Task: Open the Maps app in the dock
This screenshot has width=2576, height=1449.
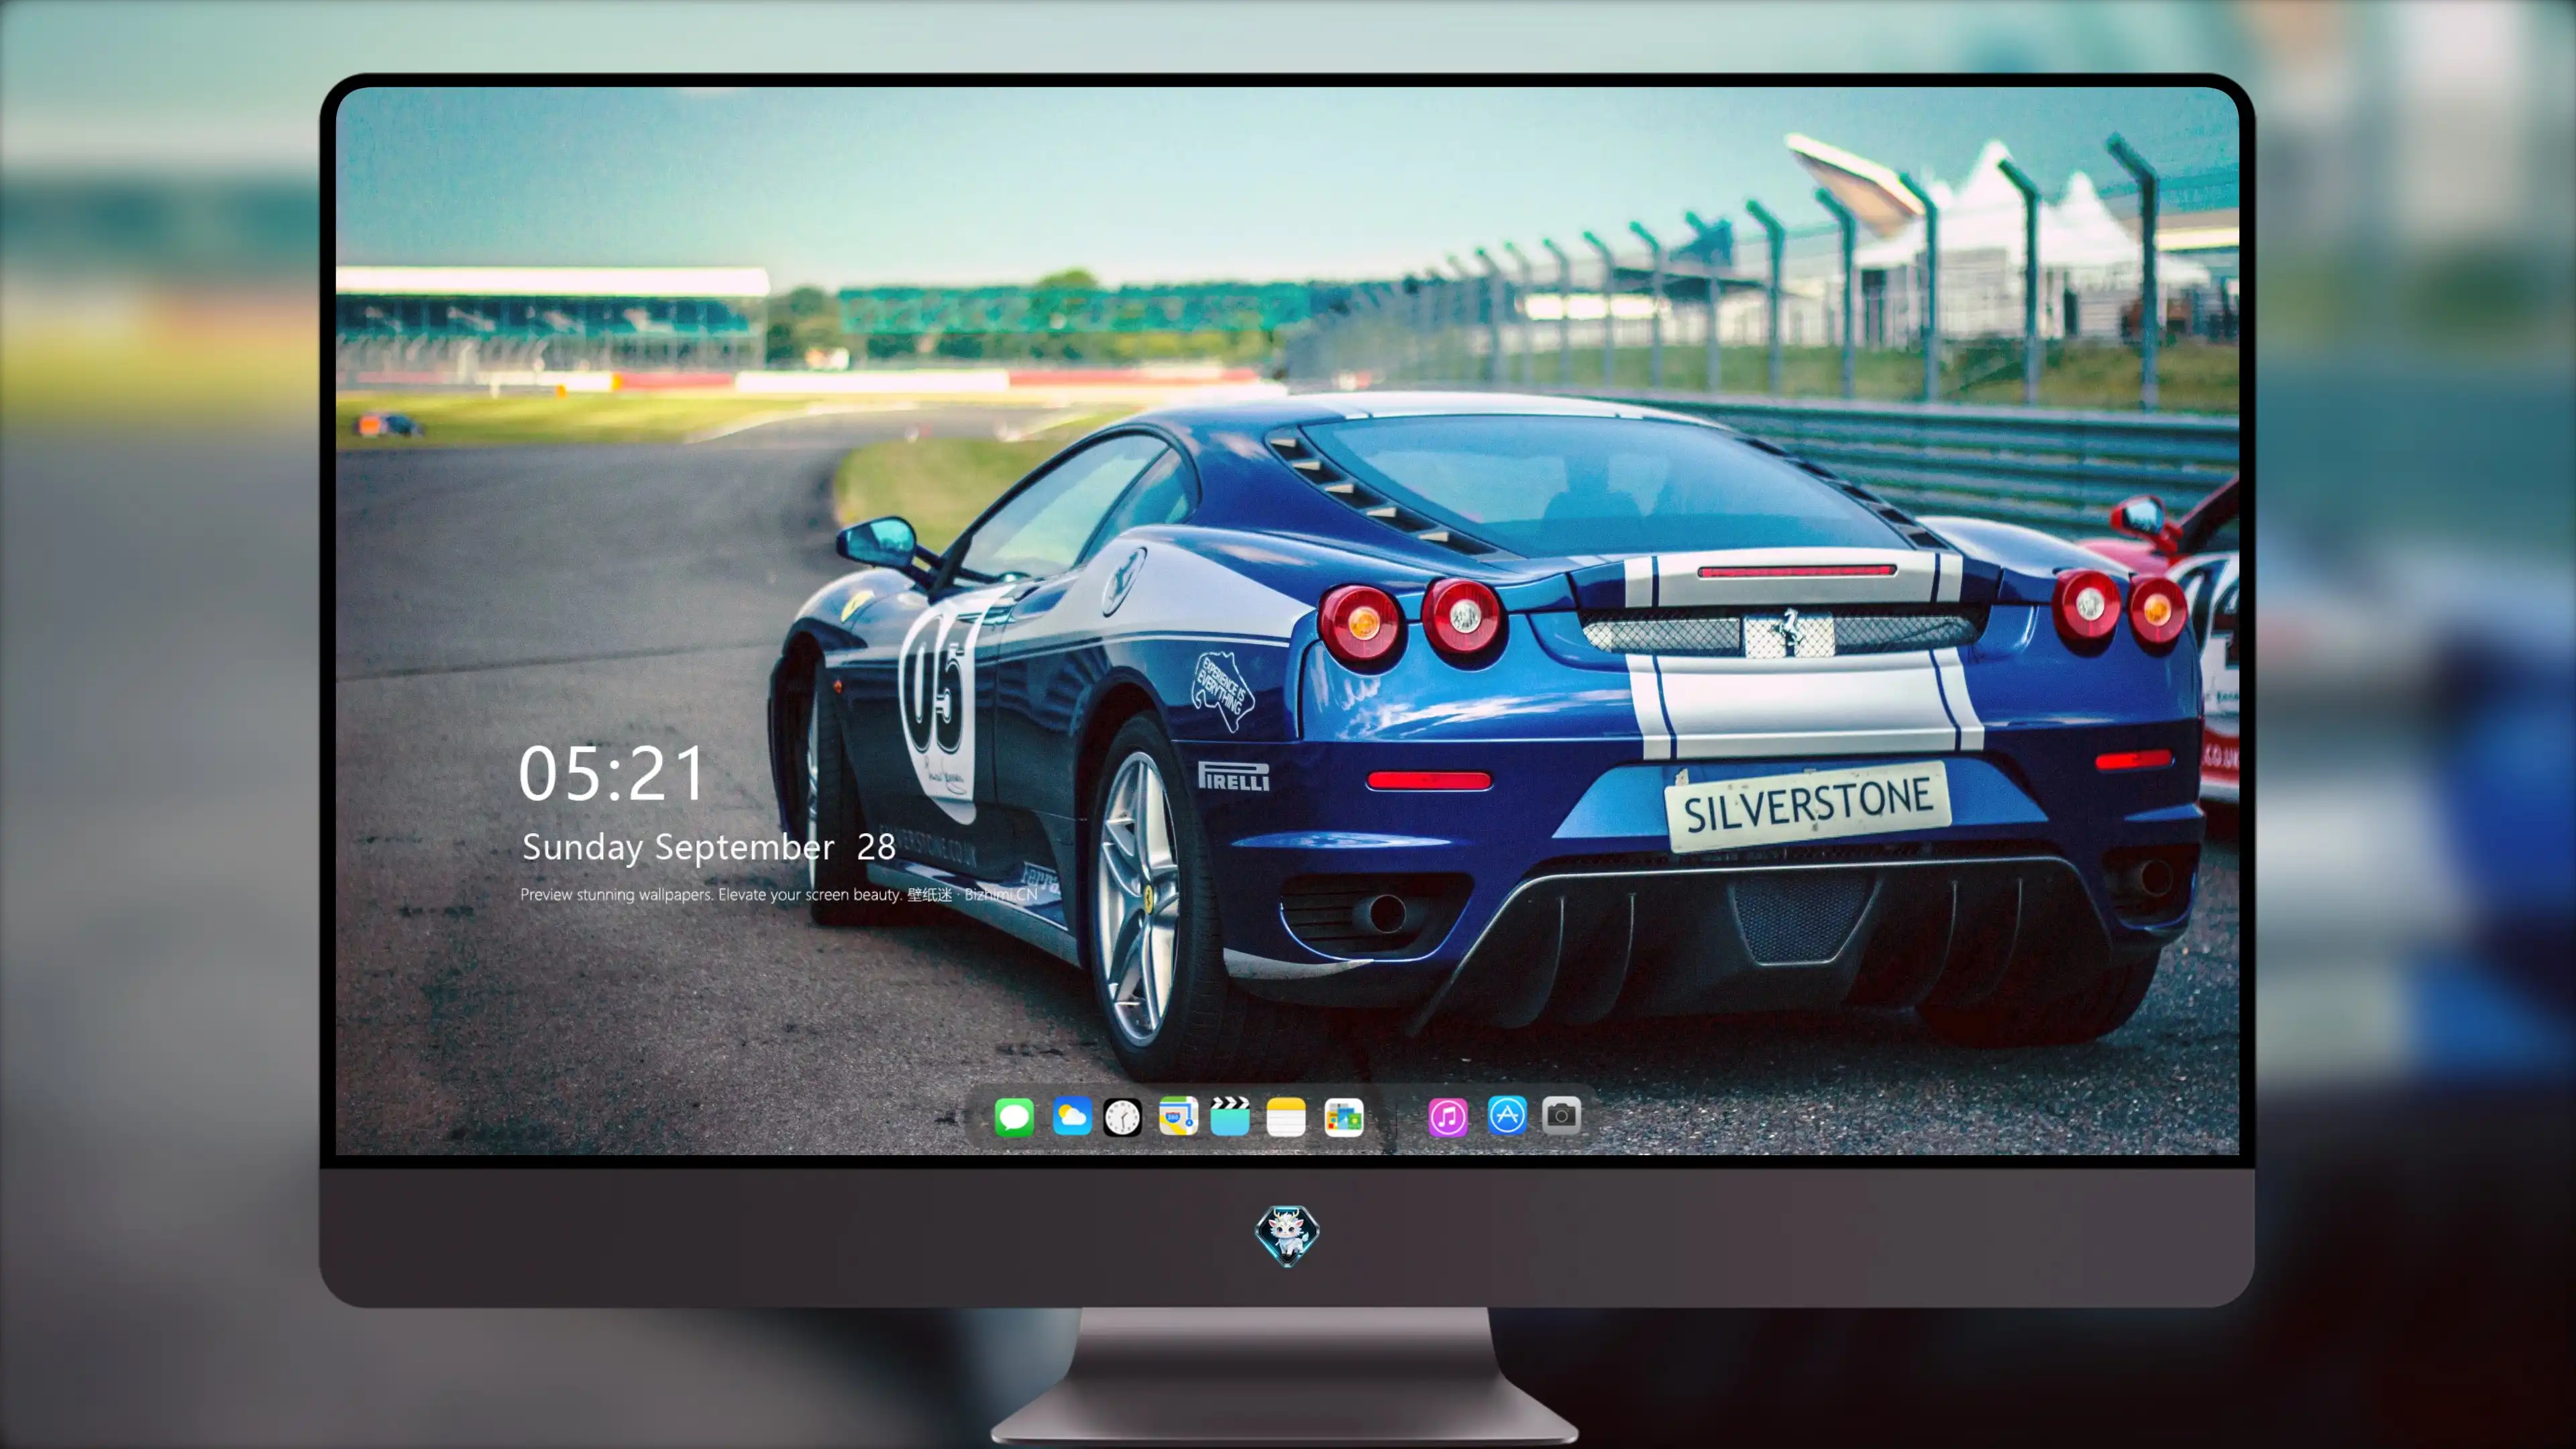Action: (x=1178, y=1116)
